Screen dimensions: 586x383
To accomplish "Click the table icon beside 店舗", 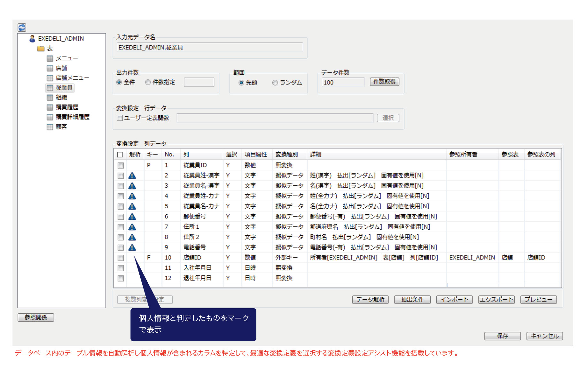I will pos(50,68).
